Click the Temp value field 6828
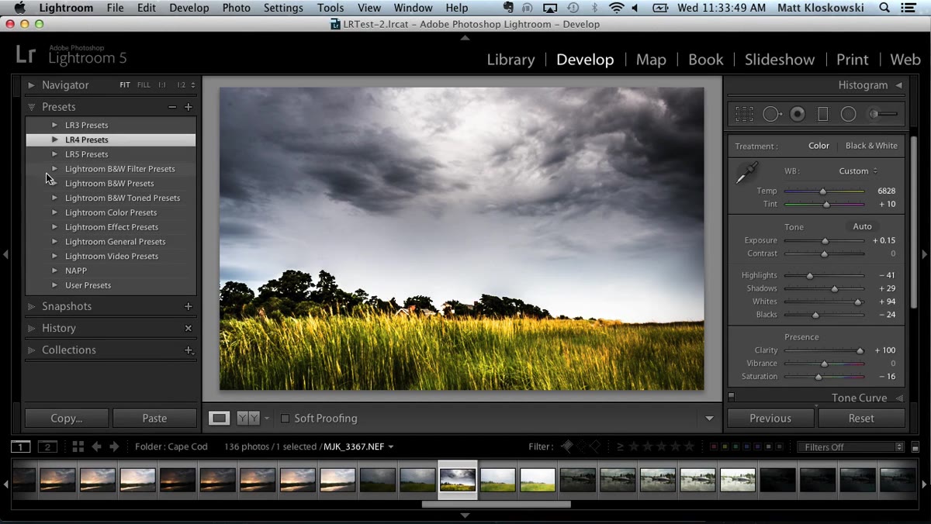 (886, 191)
